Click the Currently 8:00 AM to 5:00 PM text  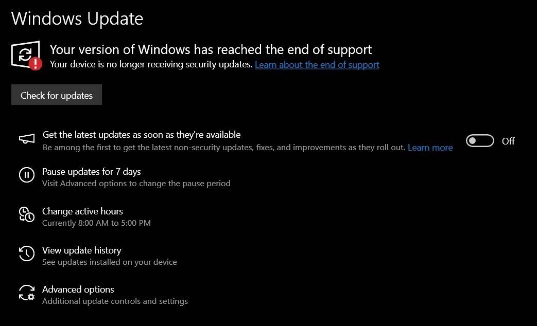pyautogui.click(x=96, y=223)
